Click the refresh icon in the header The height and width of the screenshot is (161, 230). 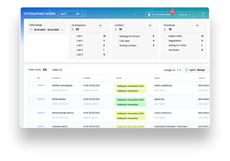click(203, 14)
